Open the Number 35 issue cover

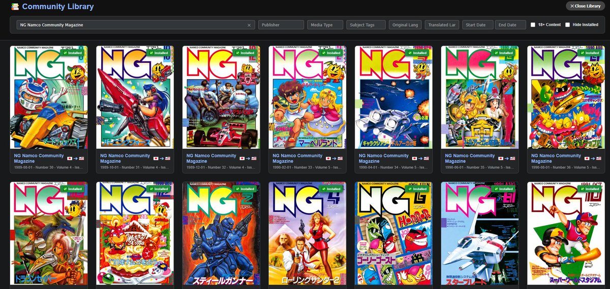click(480, 97)
